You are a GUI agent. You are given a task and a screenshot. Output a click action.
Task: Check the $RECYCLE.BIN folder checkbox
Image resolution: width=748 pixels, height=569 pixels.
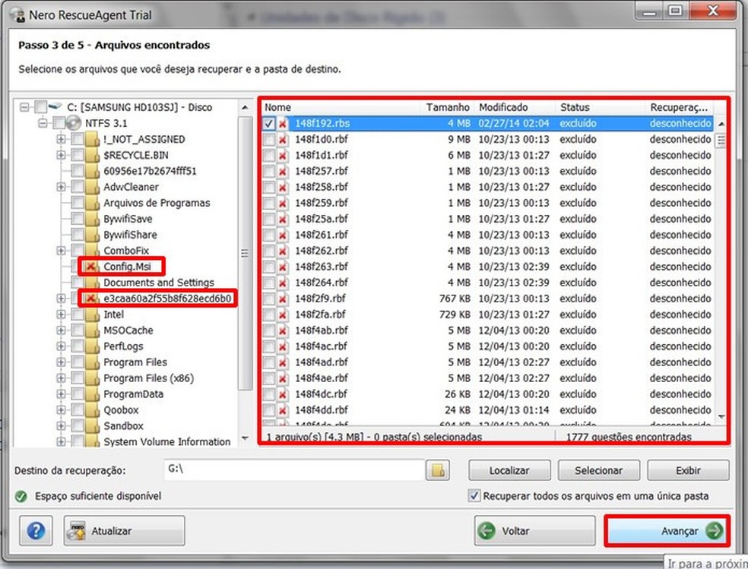pyautogui.click(x=78, y=155)
